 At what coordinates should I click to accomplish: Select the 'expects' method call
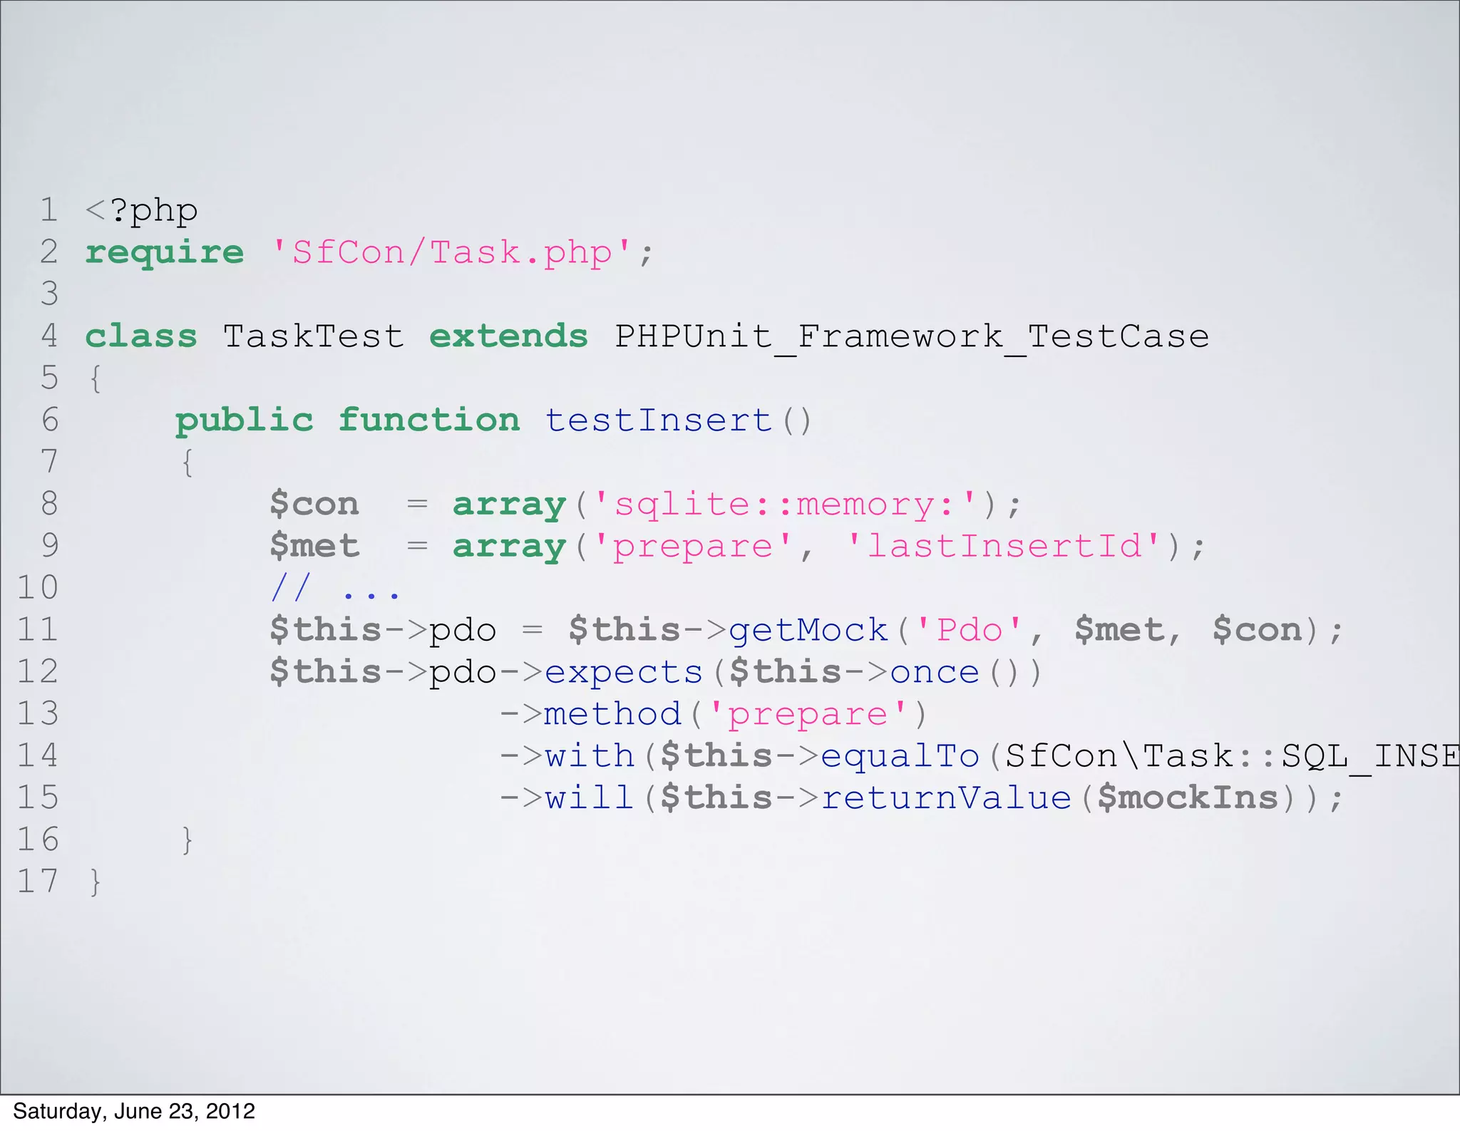click(x=624, y=673)
